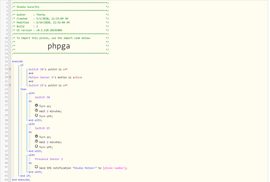270x182 pixels.
Task: Click 'end with;' on line 37
Action: [35, 151]
